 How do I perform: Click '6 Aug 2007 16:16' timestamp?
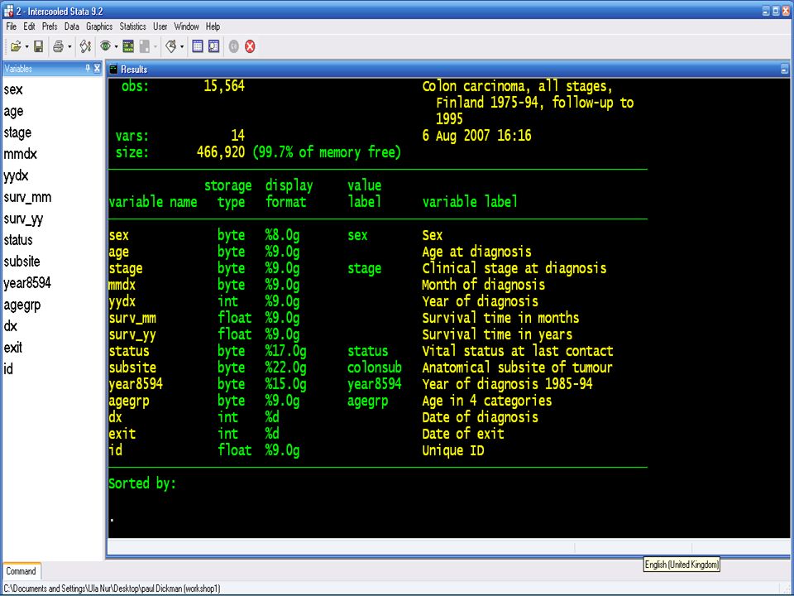click(476, 135)
